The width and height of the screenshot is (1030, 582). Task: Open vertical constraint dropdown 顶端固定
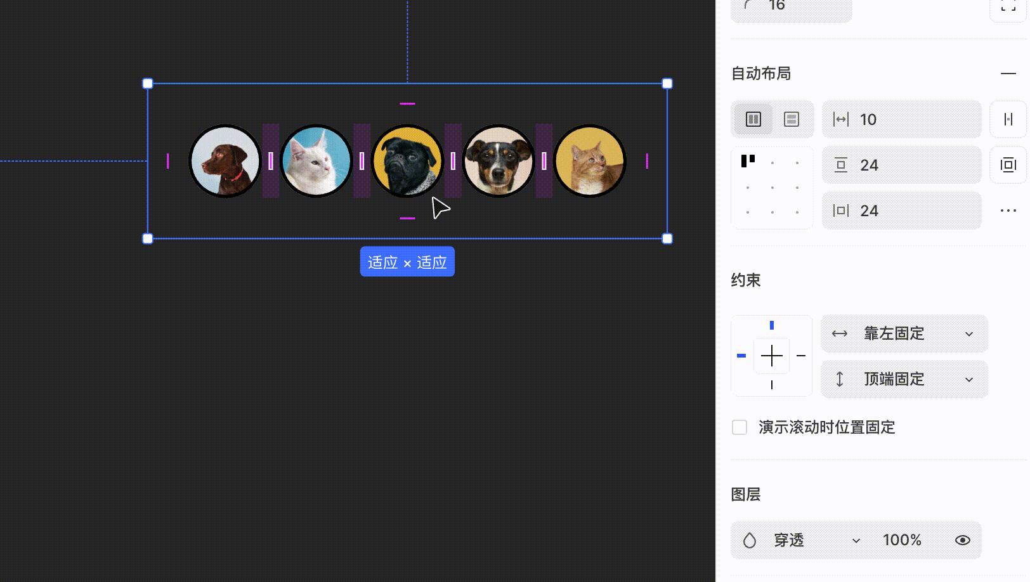pyautogui.click(x=904, y=379)
